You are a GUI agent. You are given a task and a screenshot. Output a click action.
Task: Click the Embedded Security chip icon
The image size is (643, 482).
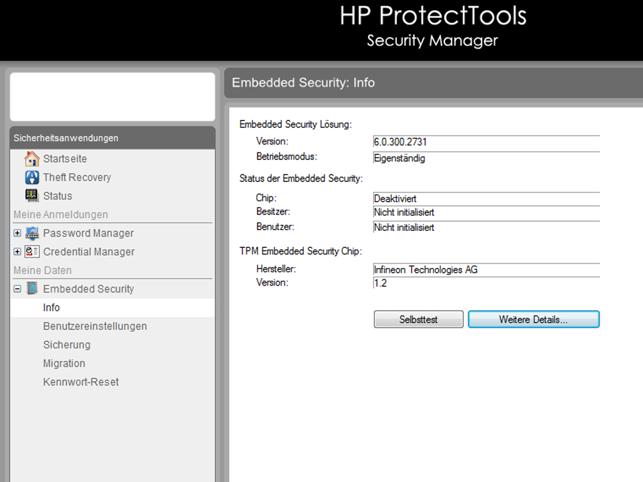pos(32,289)
